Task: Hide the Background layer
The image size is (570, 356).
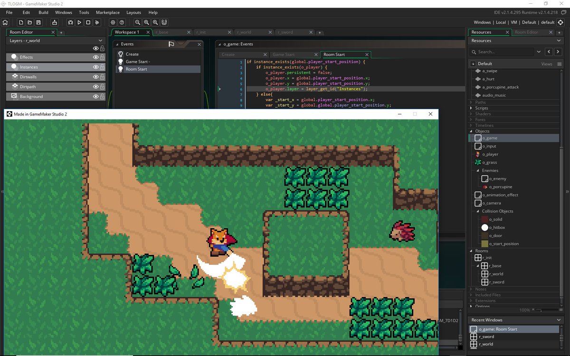Action: coord(96,96)
